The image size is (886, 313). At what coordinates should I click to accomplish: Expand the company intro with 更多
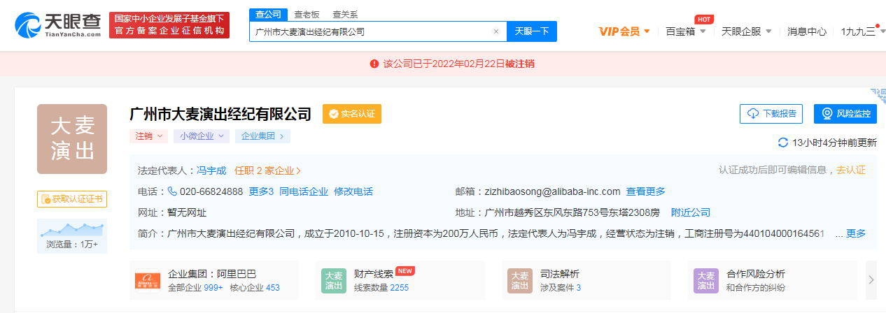(x=856, y=233)
